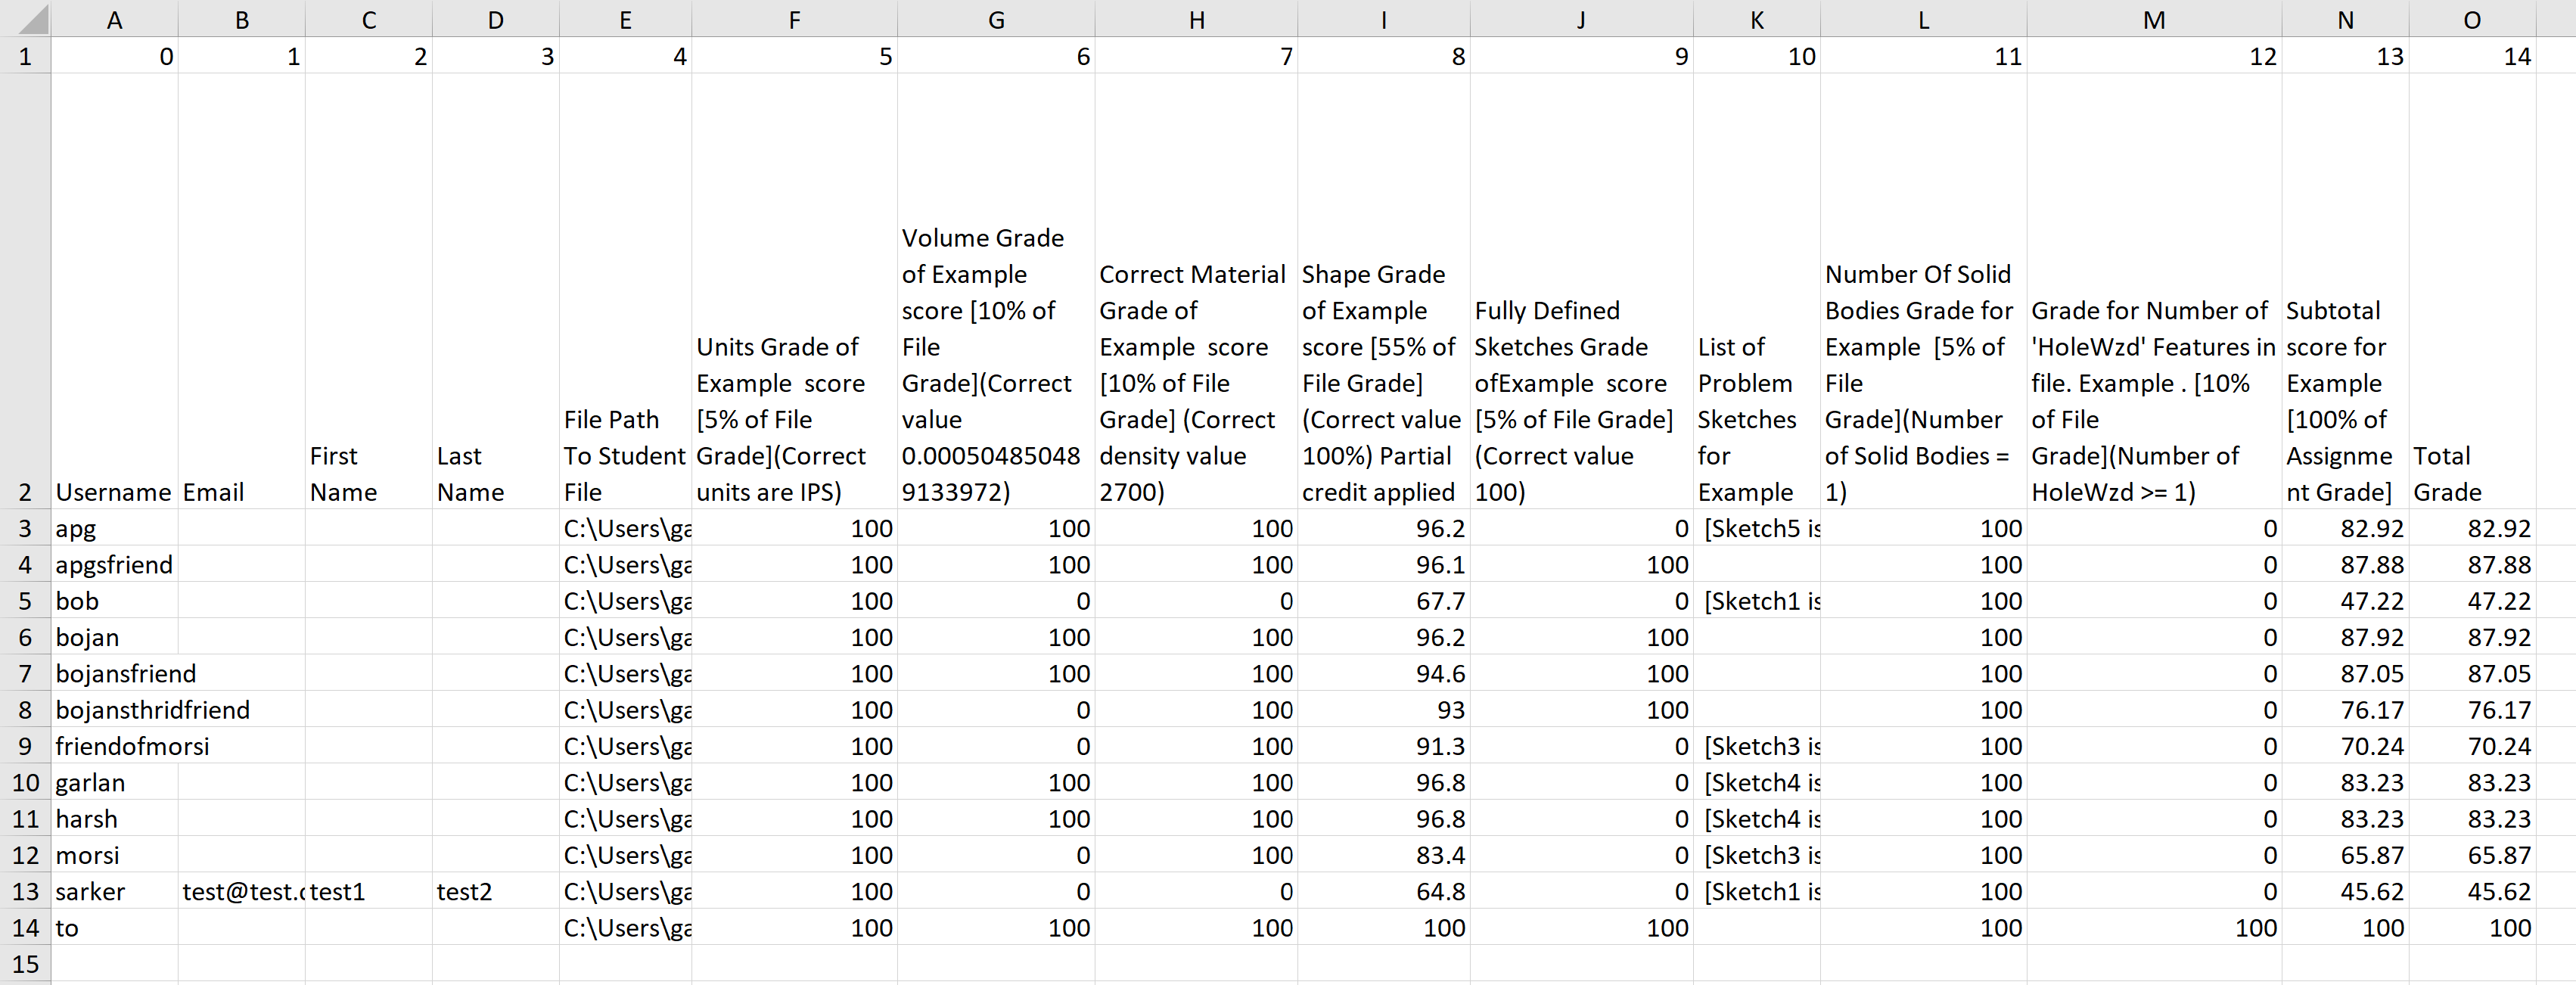Select empty cell A15

pos(114,964)
